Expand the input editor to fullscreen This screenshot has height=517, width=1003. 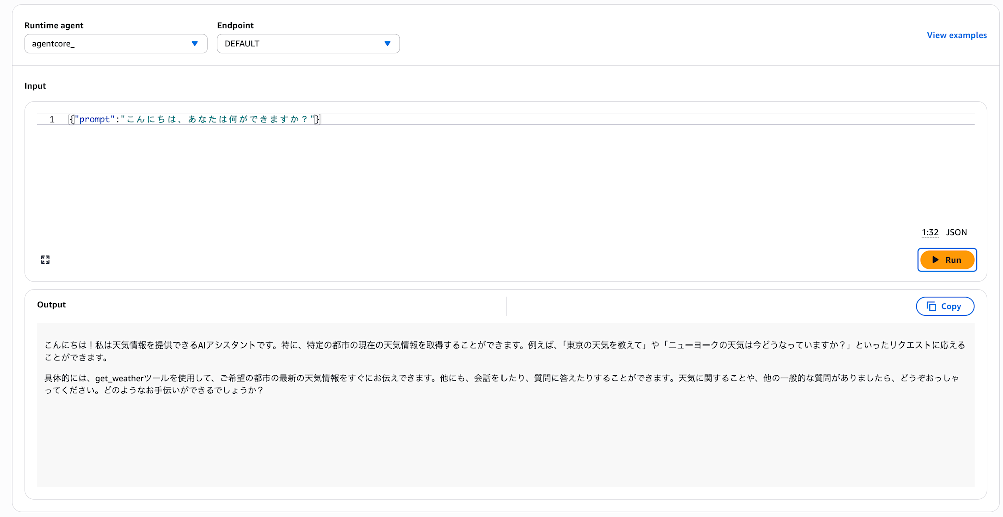tap(45, 259)
